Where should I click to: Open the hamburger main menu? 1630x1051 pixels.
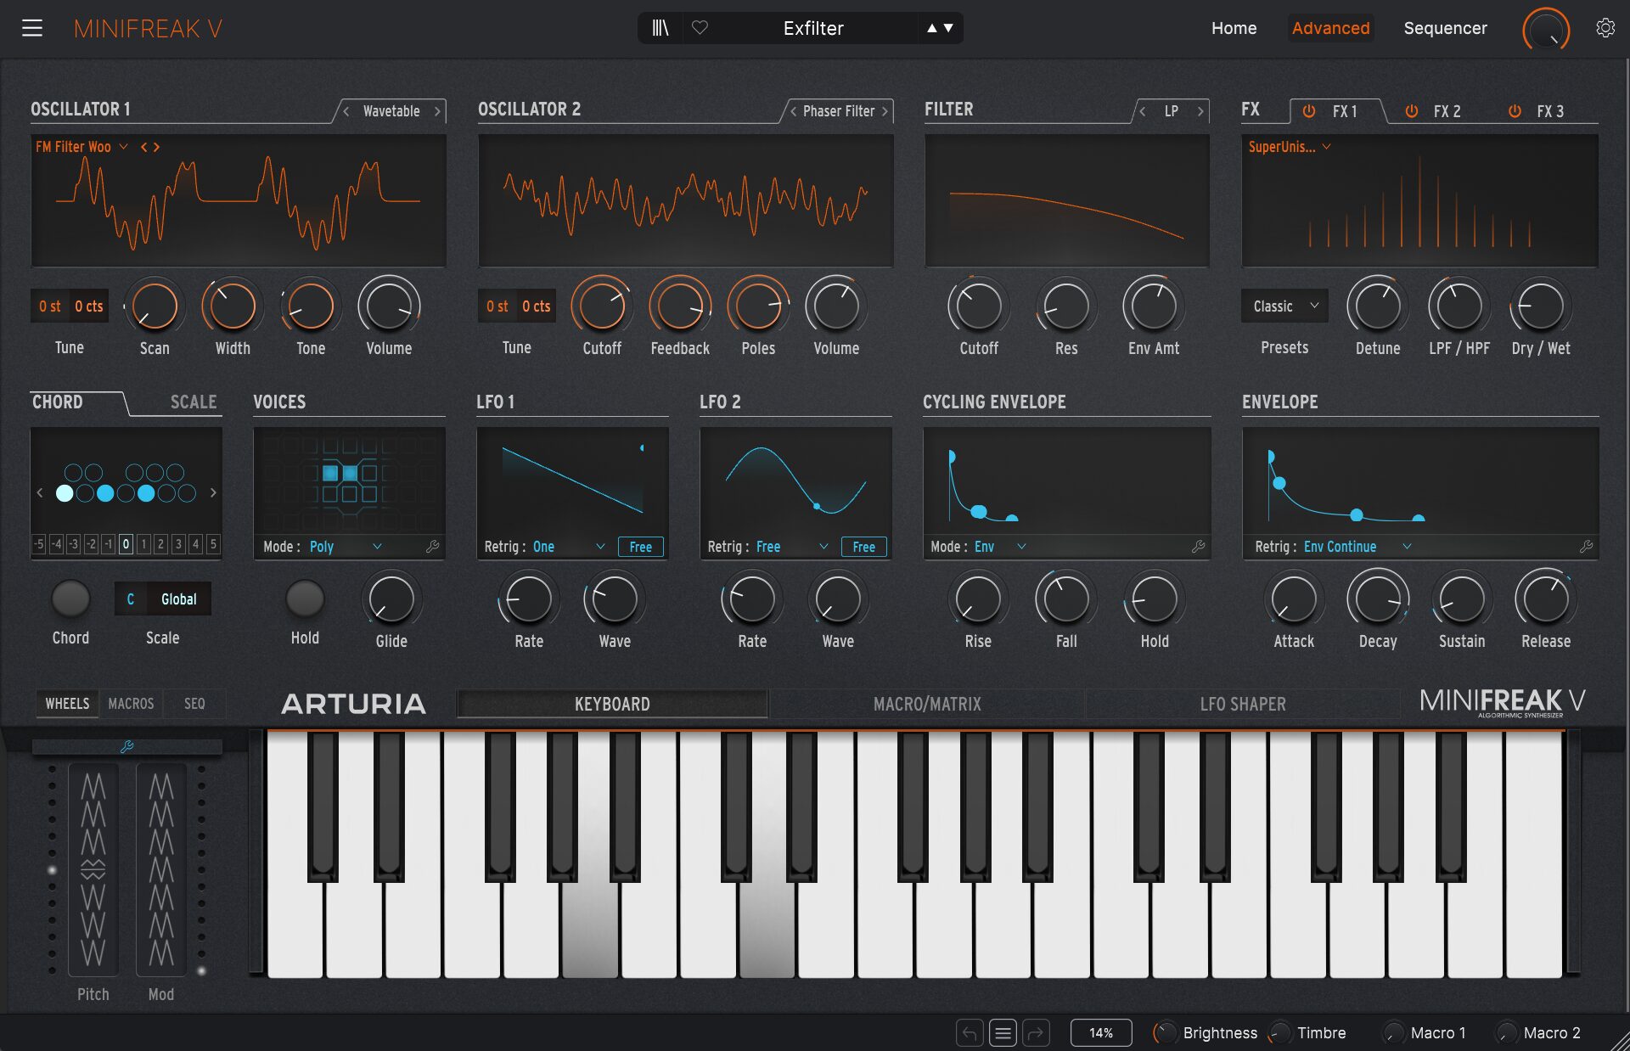pyautogui.click(x=32, y=28)
